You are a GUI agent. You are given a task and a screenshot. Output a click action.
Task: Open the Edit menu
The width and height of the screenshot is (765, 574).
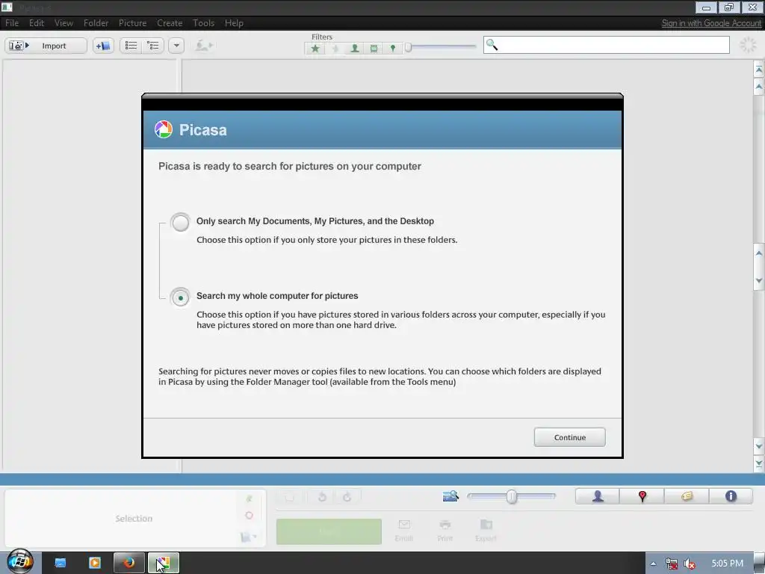(36, 23)
